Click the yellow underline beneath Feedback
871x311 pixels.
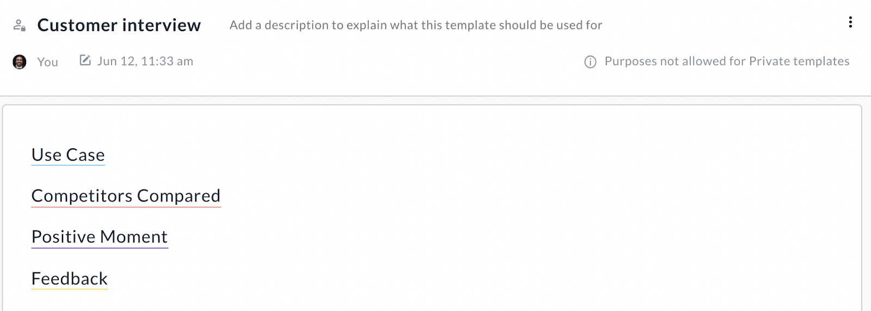coord(70,289)
